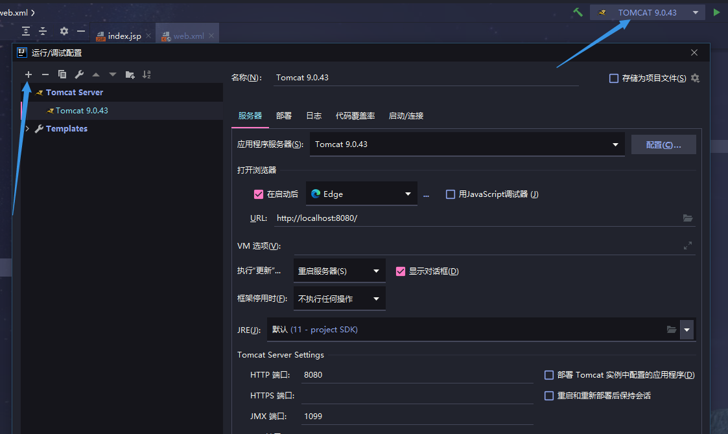Open the 重启服务器 update action dropdown
The width and height of the screenshot is (728, 434).
click(340, 271)
